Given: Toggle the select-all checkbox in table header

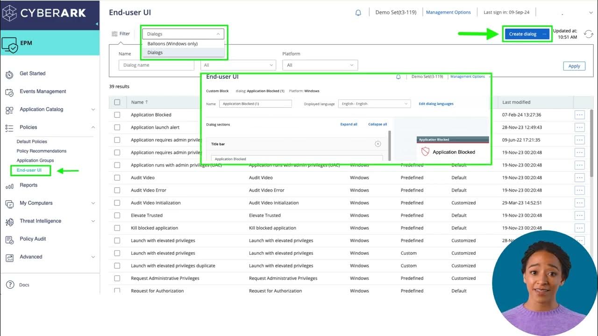Looking at the screenshot, I should pos(117,102).
